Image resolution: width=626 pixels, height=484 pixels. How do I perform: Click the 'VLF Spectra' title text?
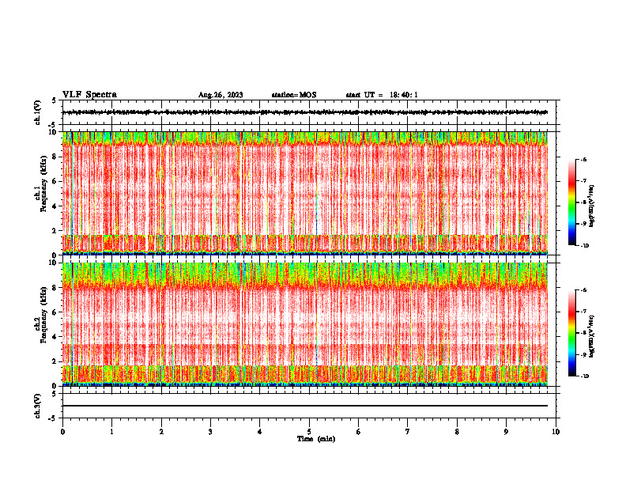click(x=89, y=95)
